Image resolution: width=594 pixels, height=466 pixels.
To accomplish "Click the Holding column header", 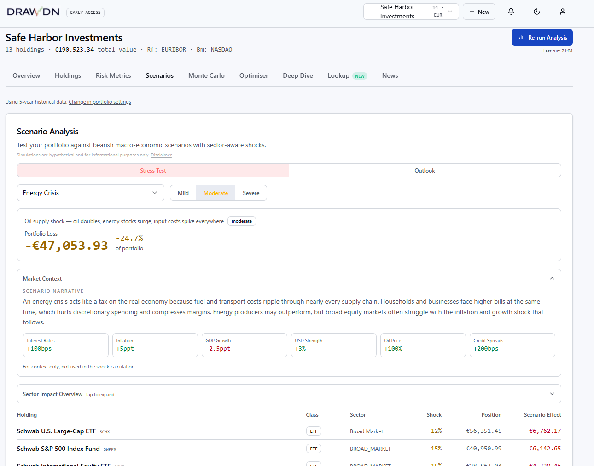I will (x=27, y=415).
